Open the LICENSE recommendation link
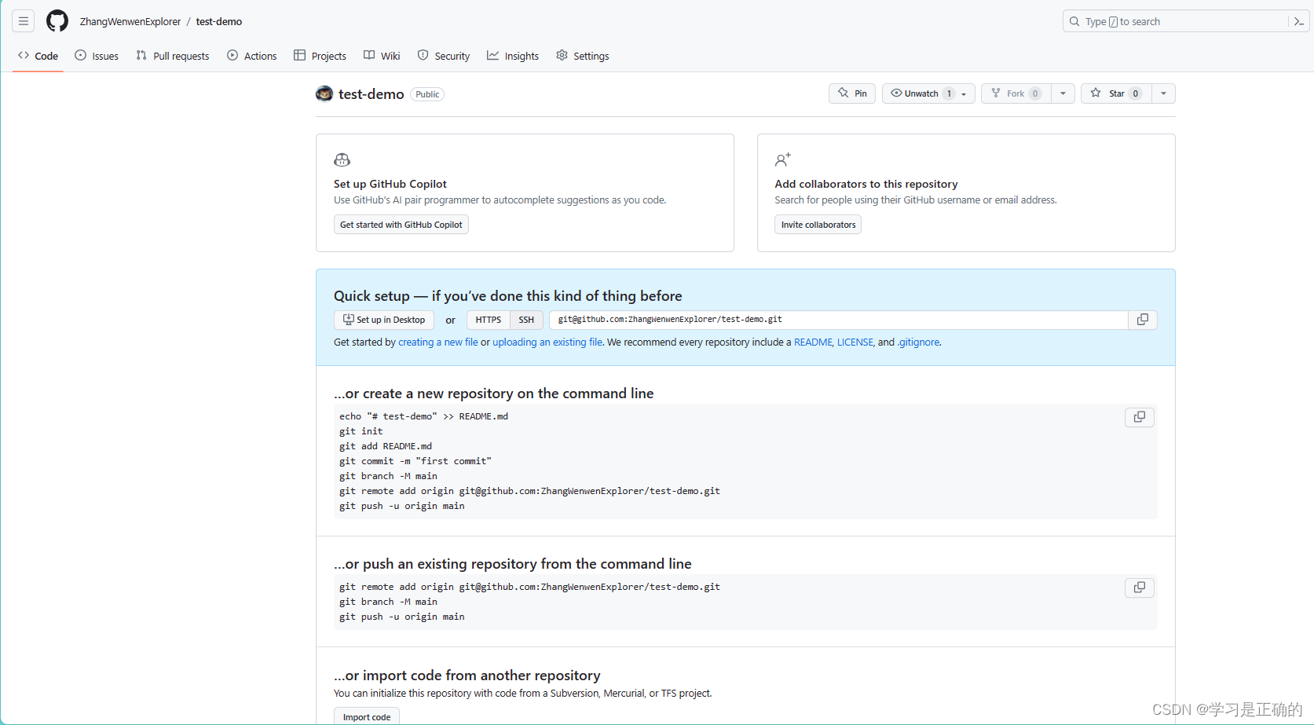1314x725 pixels. pos(855,342)
